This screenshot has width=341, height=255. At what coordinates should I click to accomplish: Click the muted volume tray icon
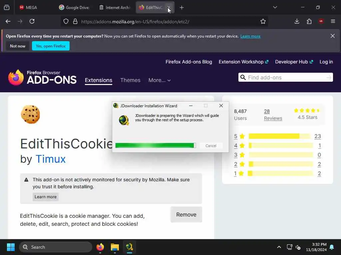point(298,247)
